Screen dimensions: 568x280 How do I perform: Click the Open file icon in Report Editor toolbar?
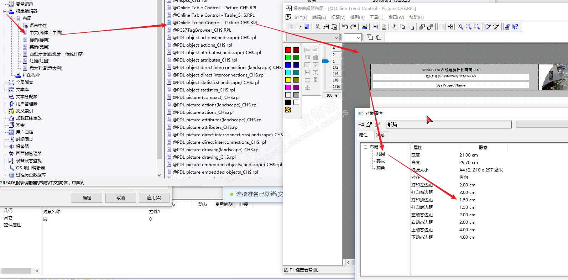pos(298,27)
